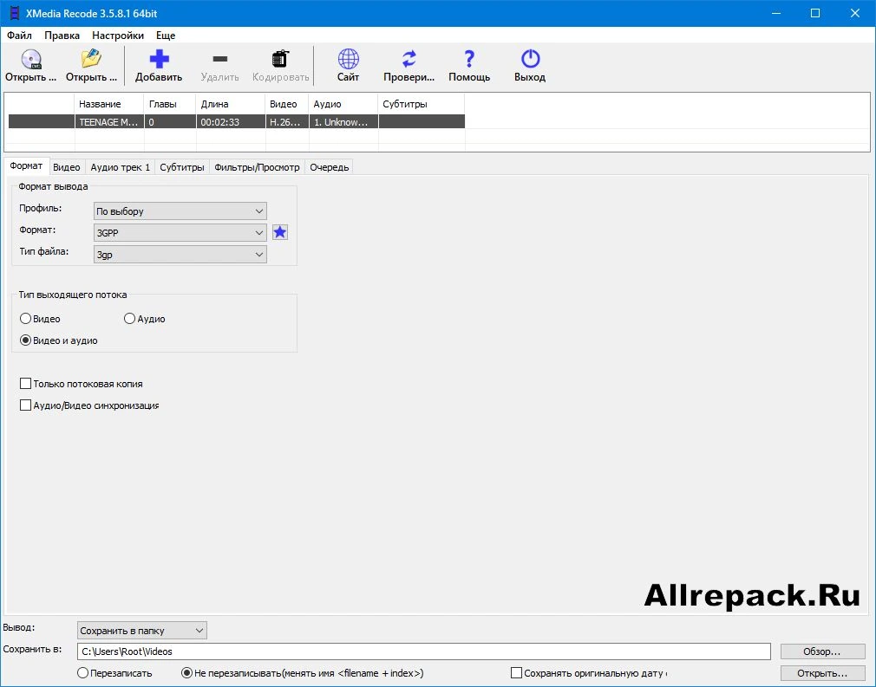Switch to the Фильтры/Просмотр tab

pos(257,167)
